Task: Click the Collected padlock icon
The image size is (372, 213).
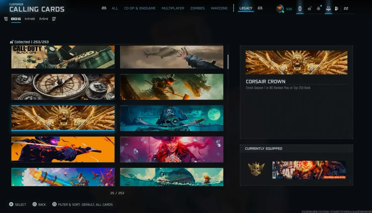Action: [12, 42]
